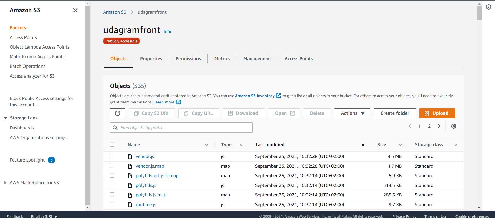Close the Amazon S3 navigation panel
This screenshot has height=218, width=495.
pos(75,10)
